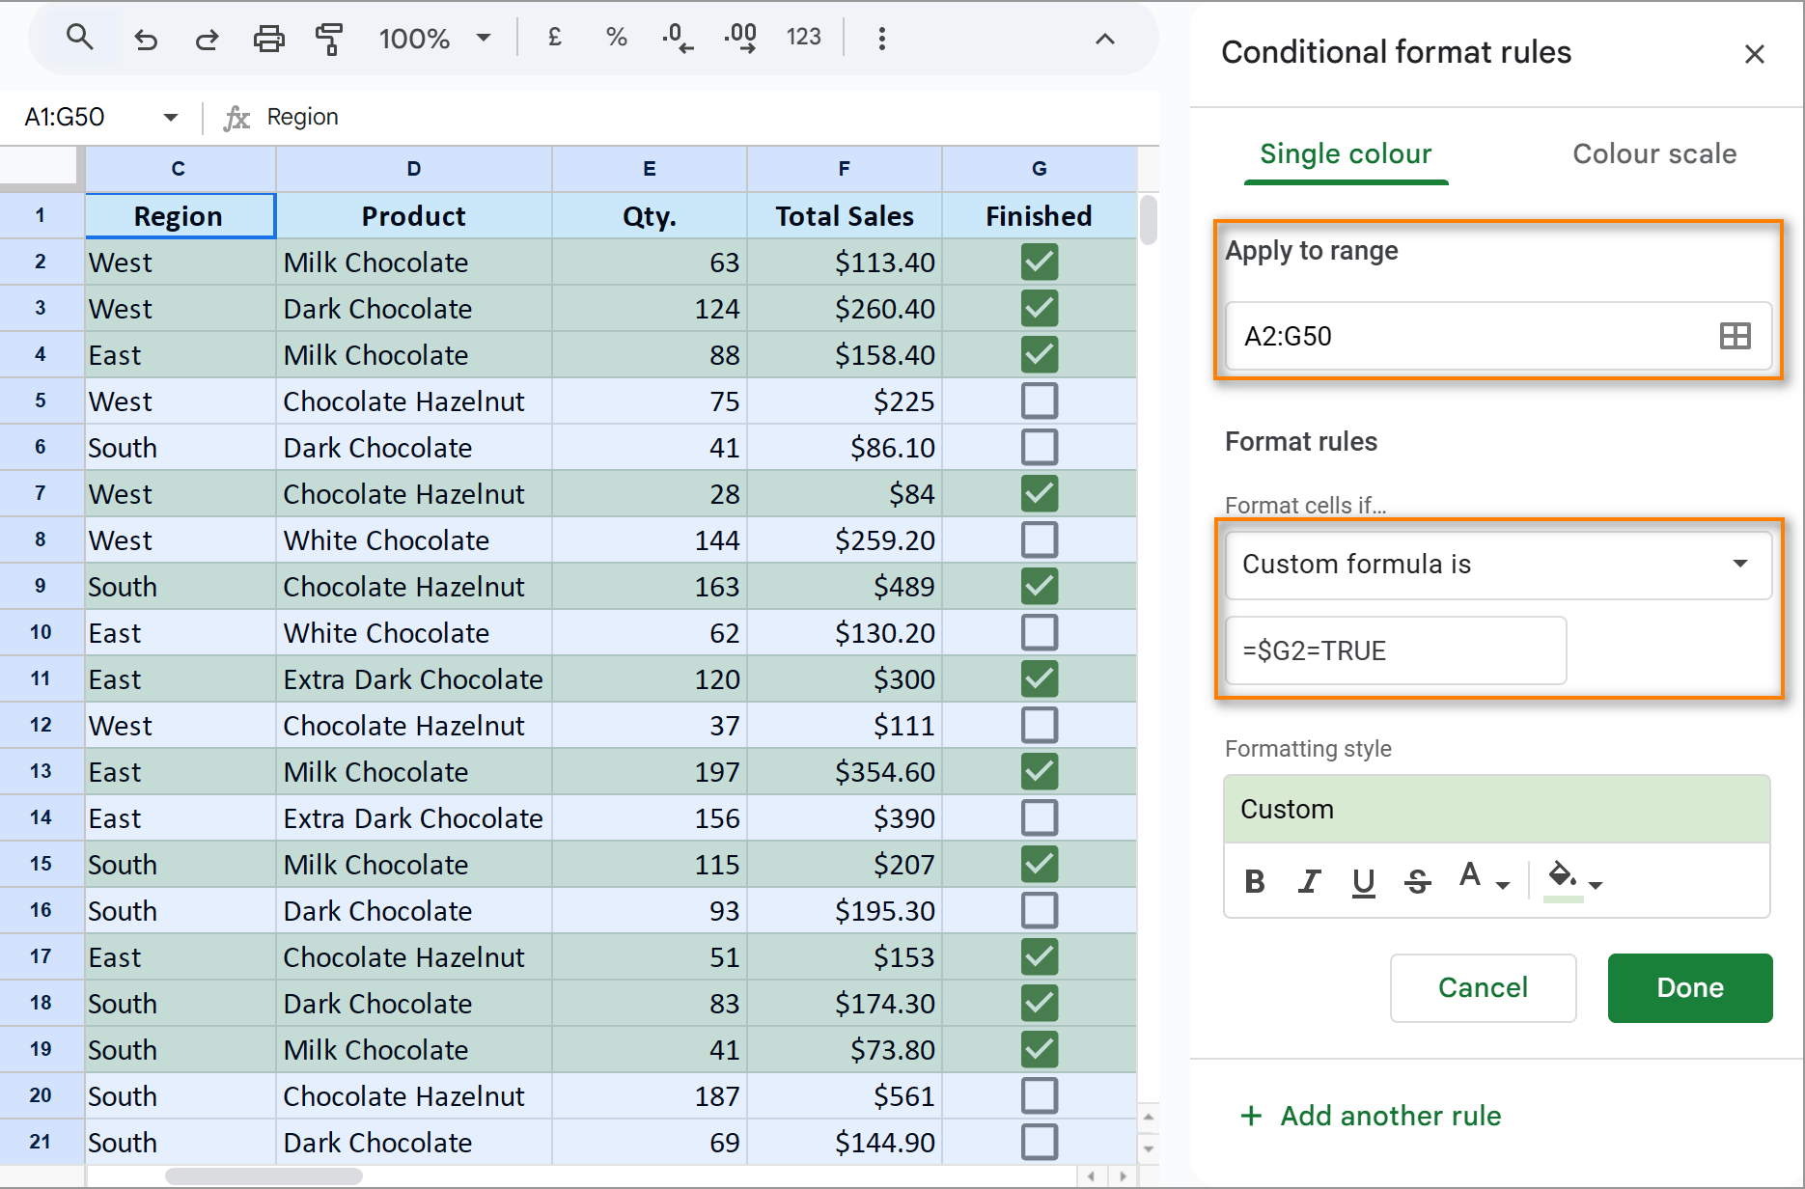Open fill colour picker in formatting style
This screenshot has height=1189, width=1805.
pyautogui.click(x=1573, y=881)
